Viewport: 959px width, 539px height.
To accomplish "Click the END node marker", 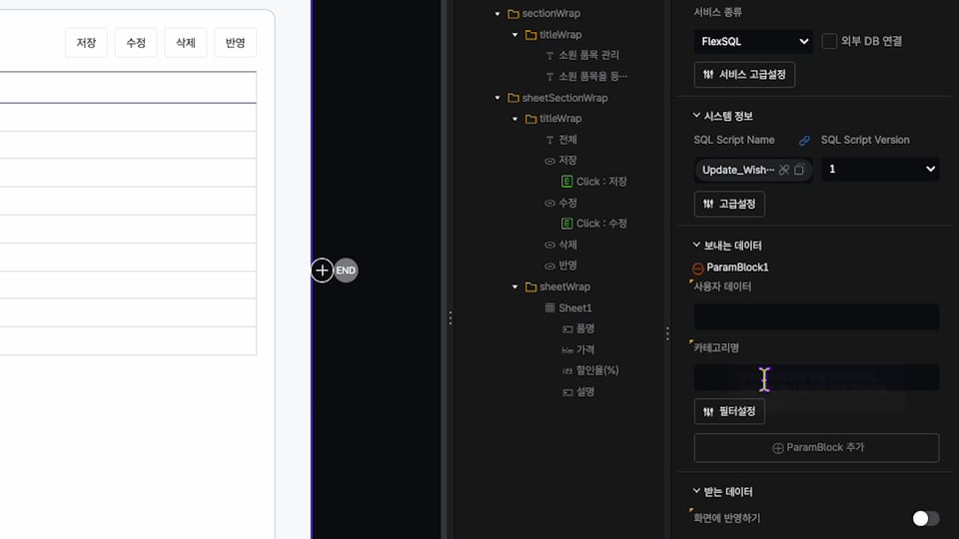I will click(346, 270).
